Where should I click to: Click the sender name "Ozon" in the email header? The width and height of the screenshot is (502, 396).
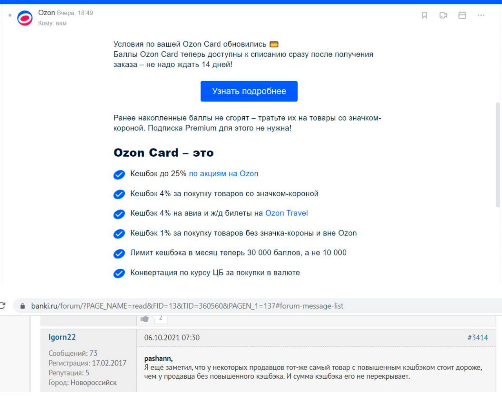tap(47, 13)
